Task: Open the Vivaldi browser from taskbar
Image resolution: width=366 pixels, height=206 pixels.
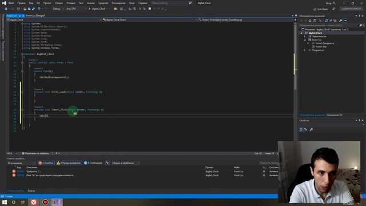Action: click(34, 202)
